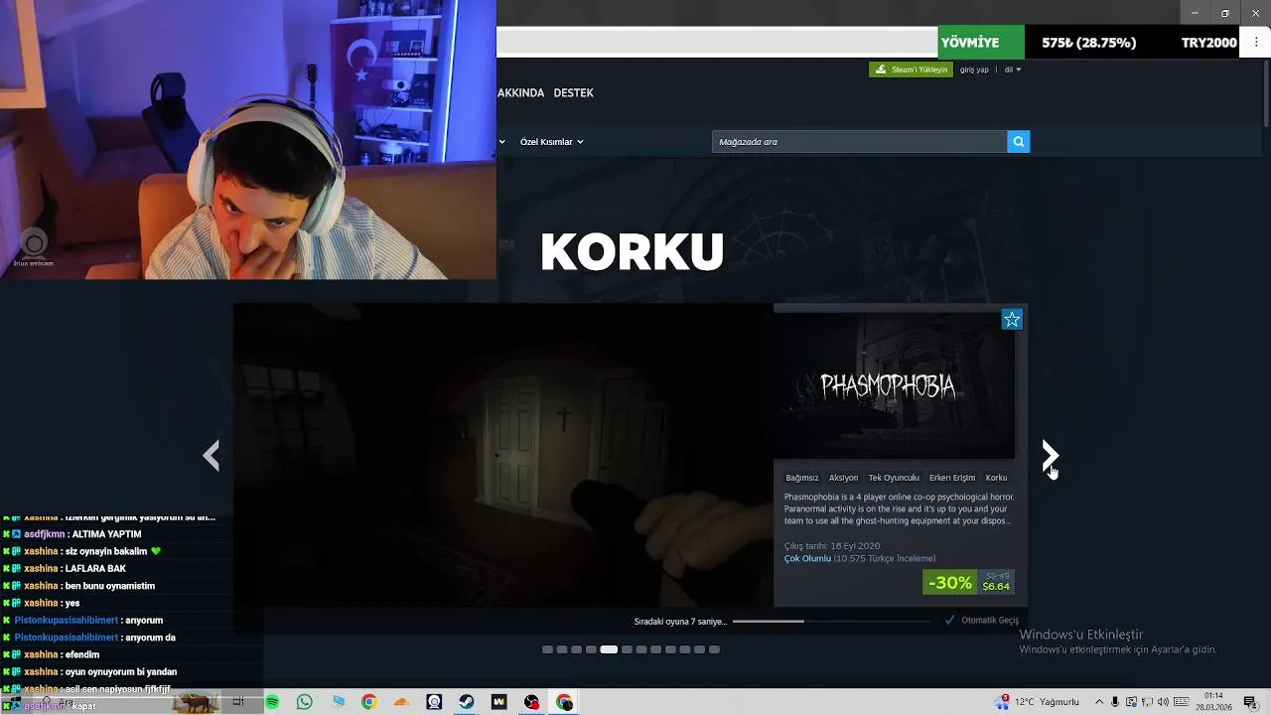Open Google Chrome from the taskbar

(368, 702)
